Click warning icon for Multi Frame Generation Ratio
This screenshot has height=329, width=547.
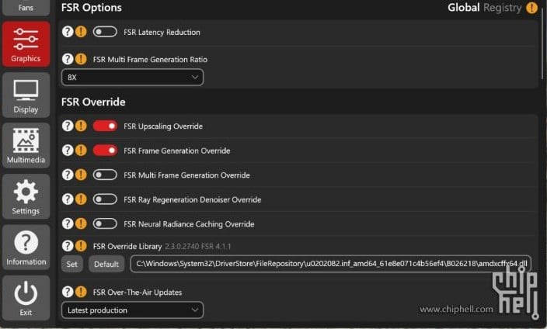[x=81, y=59]
